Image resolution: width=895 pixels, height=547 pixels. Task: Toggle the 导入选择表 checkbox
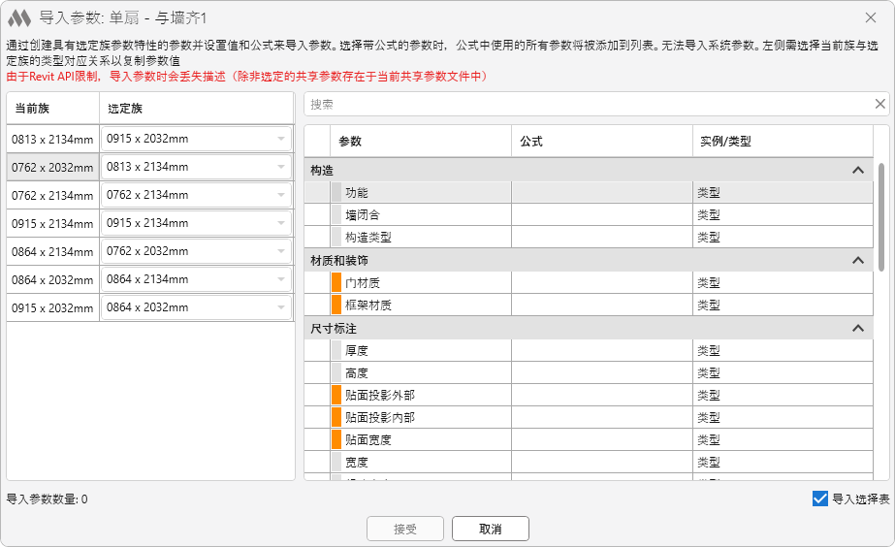coord(820,499)
